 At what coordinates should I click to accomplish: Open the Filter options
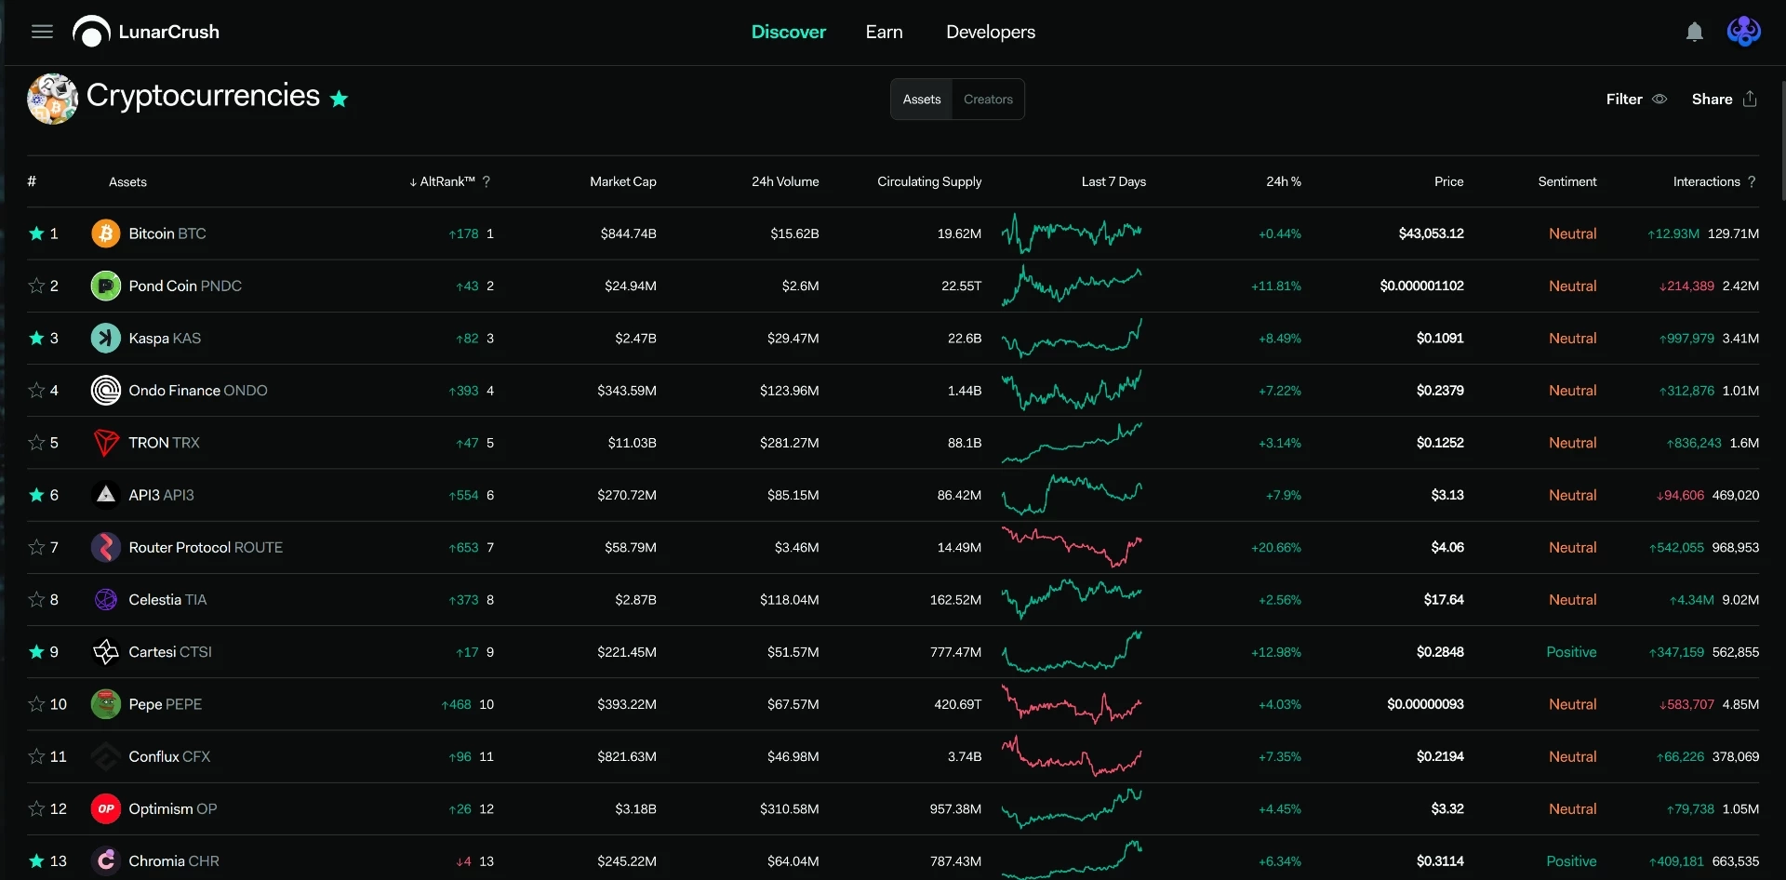pos(1636,99)
